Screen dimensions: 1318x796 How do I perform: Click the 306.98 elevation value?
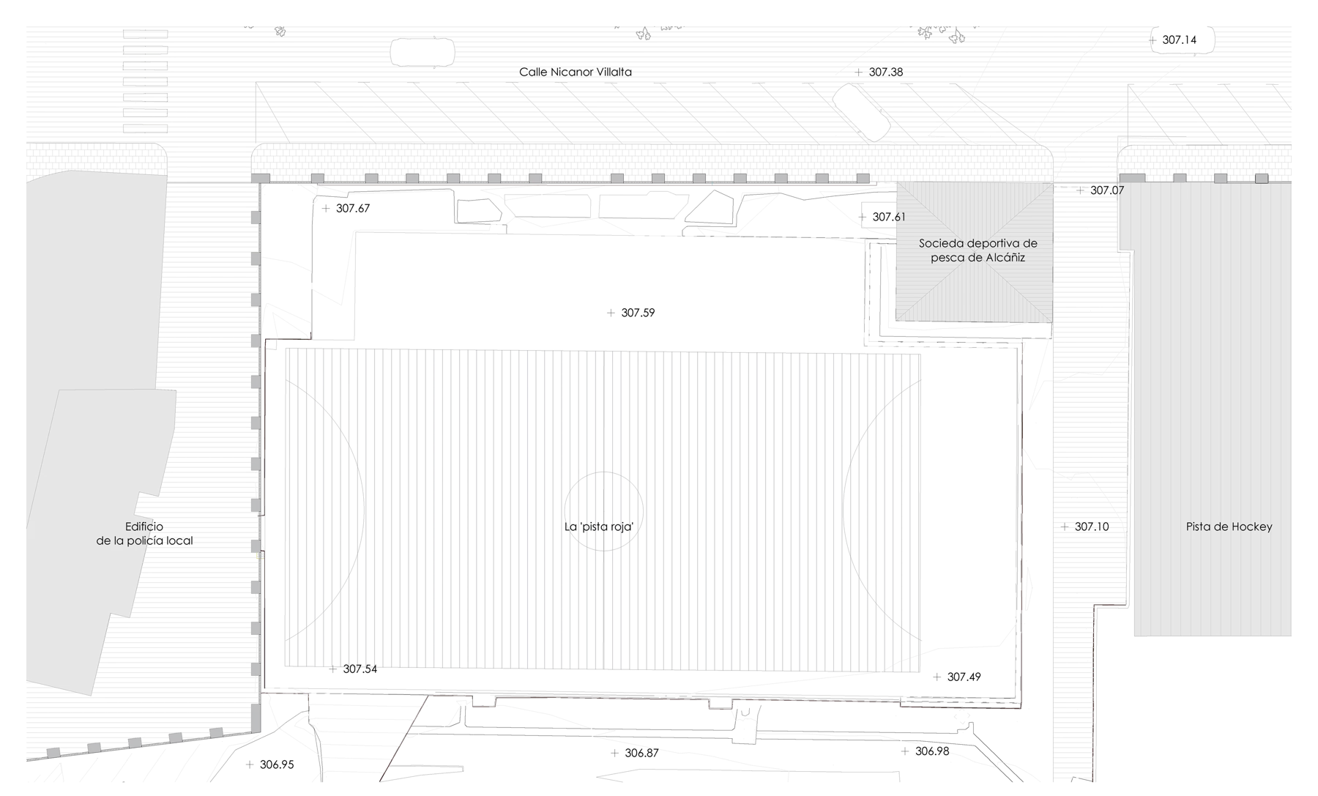932,751
